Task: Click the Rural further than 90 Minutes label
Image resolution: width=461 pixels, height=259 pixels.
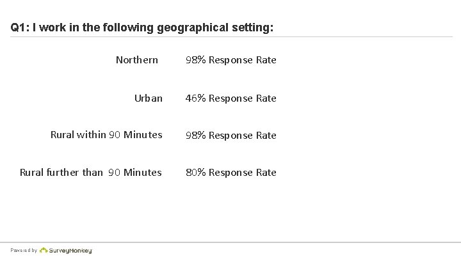Action: 91,173
